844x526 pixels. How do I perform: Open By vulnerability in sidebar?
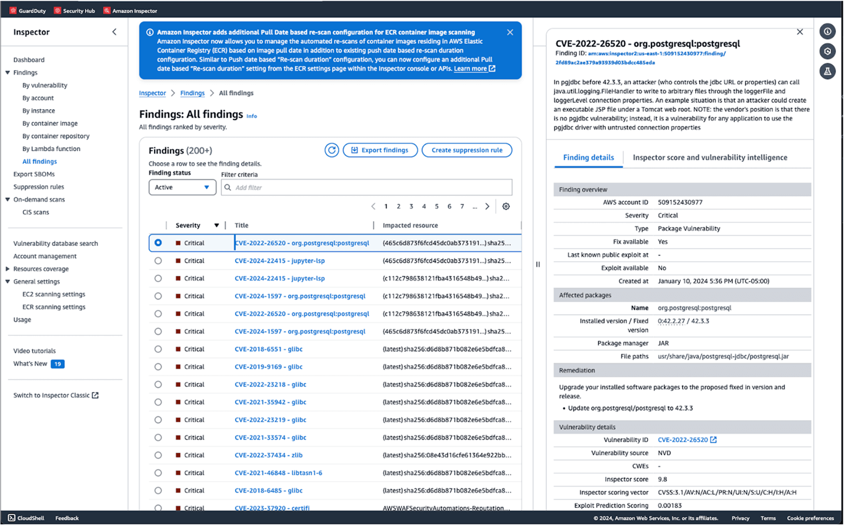point(45,85)
